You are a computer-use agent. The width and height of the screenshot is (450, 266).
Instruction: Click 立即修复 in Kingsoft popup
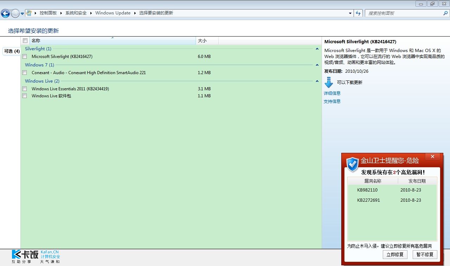click(x=395, y=254)
